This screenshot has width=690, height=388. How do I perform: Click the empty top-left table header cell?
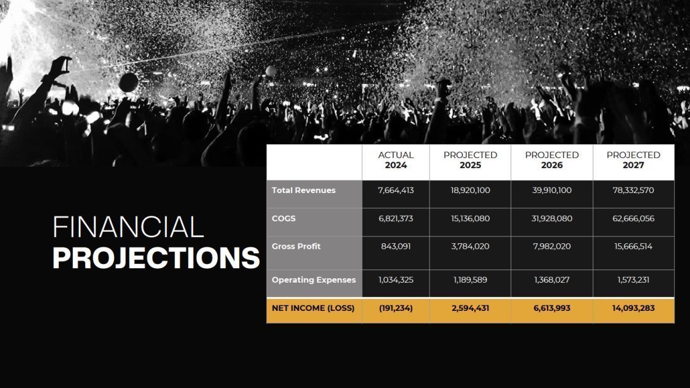coord(314,162)
